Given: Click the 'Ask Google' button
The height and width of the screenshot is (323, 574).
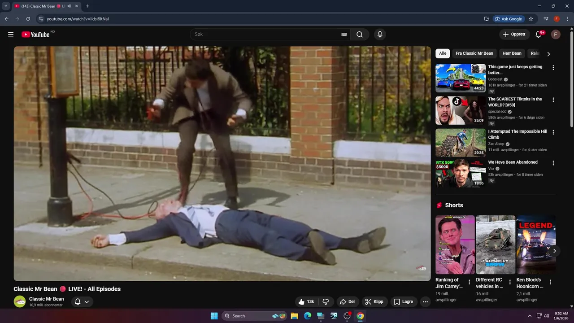Looking at the screenshot, I should pos(508,19).
